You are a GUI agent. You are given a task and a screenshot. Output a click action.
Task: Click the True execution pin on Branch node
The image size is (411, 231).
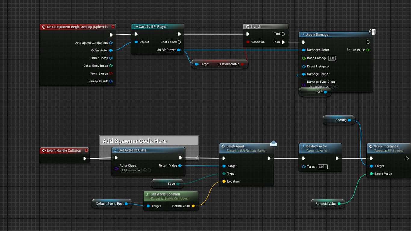click(x=283, y=34)
